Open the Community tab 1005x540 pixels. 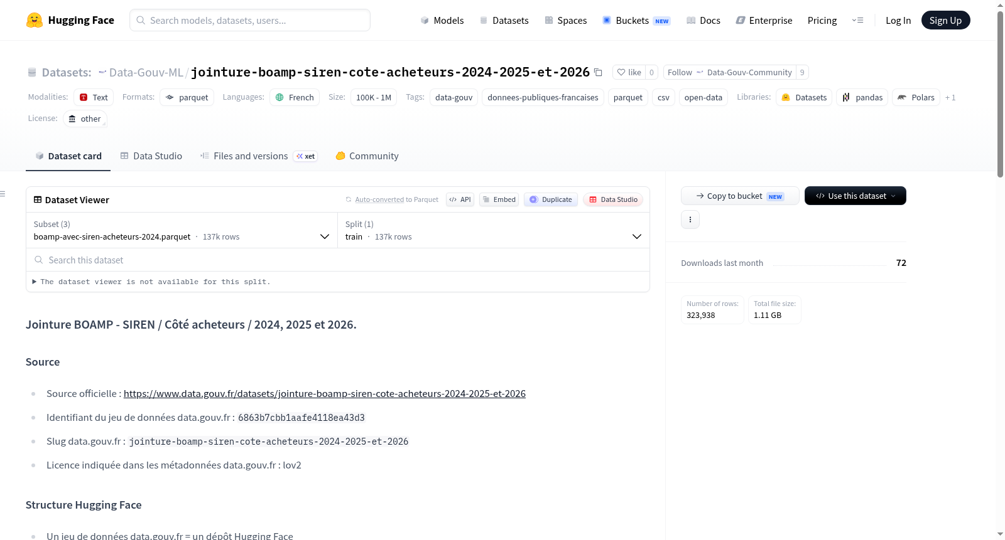(x=367, y=156)
